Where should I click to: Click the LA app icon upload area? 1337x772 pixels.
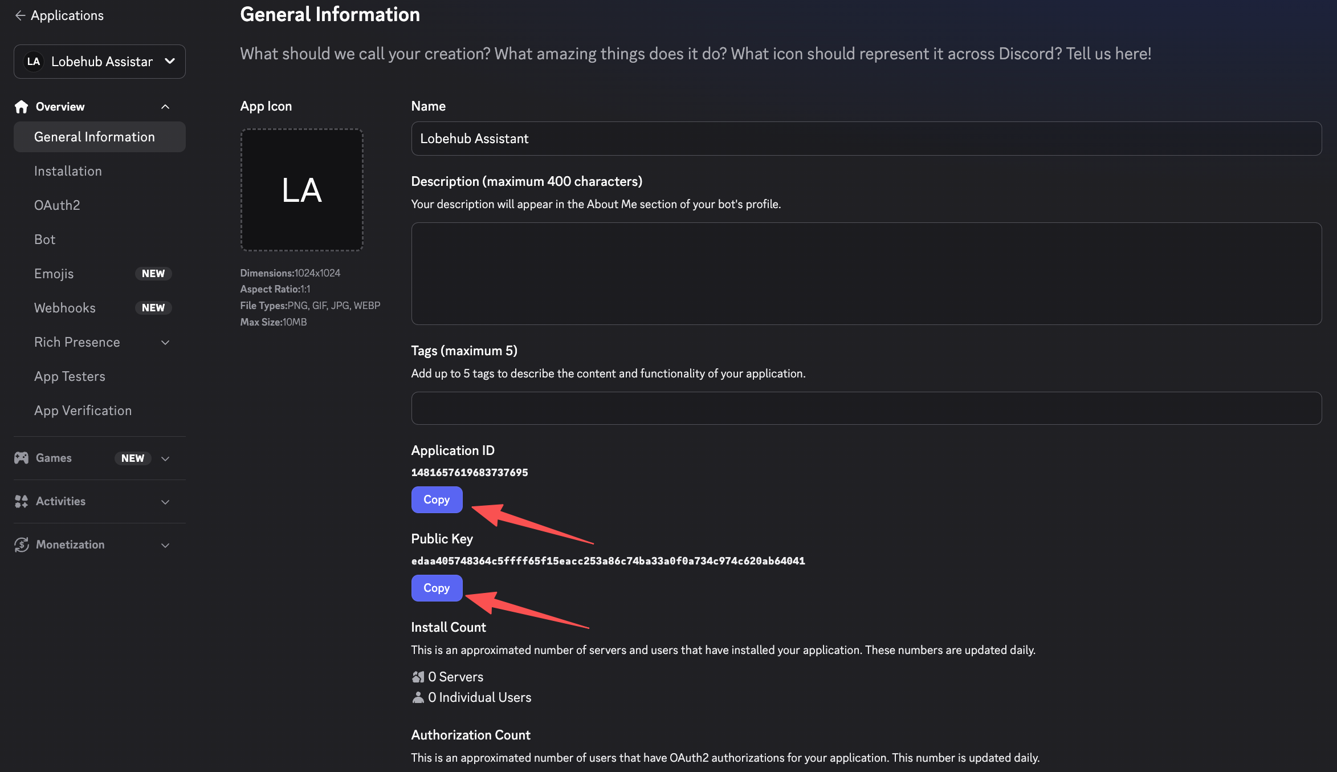click(301, 190)
